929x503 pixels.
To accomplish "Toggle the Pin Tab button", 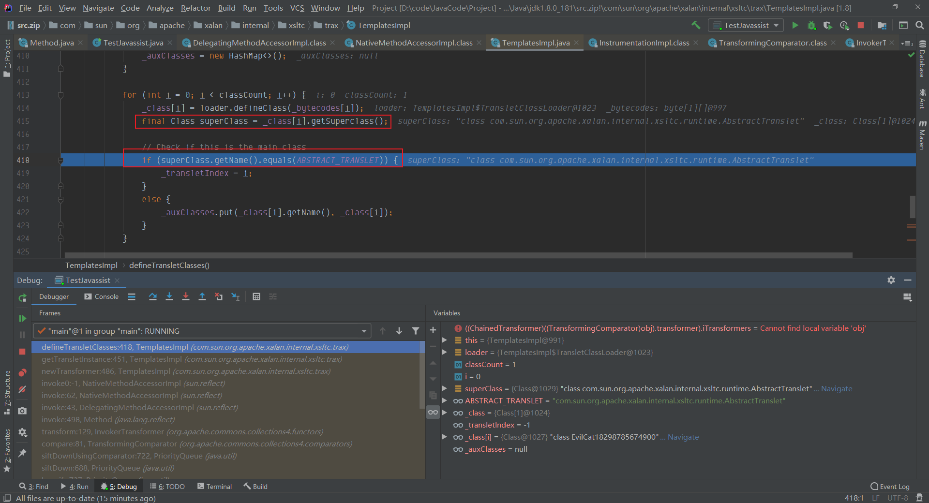I will click(x=22, y=453).
